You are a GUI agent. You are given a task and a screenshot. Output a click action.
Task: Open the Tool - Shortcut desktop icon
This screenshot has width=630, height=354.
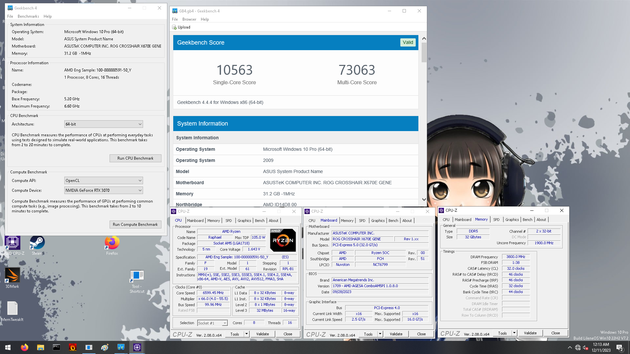(x=137, y=281)
